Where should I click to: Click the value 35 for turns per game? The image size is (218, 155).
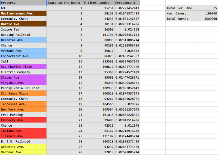[x=205, y=8]
